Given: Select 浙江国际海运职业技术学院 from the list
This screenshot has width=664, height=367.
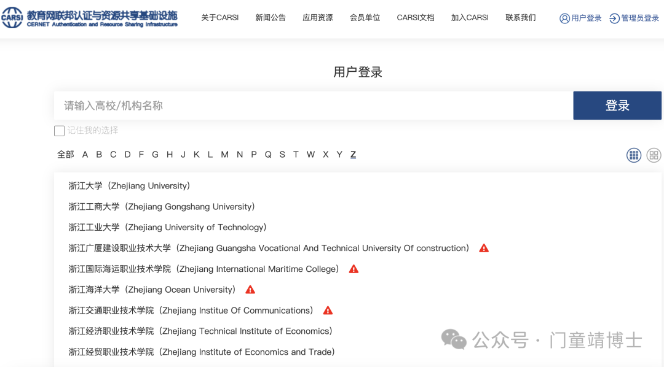Looking at the screenshot, I should (x=204, y=269).
